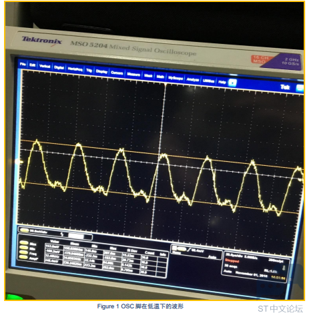Click the Min measurement channel badge
This screenshot has height=319, width=309.
(24, 248)
